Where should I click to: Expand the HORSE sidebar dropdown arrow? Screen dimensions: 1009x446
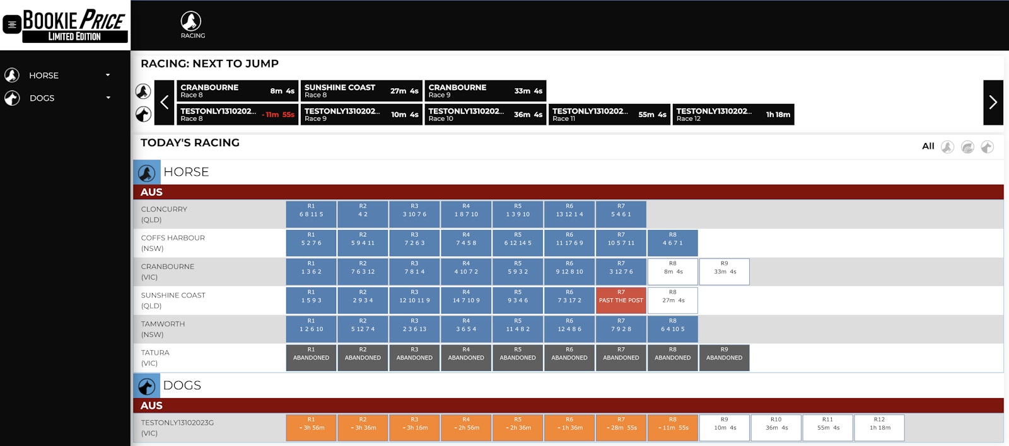pyautogui.click(x=108, y=75)
